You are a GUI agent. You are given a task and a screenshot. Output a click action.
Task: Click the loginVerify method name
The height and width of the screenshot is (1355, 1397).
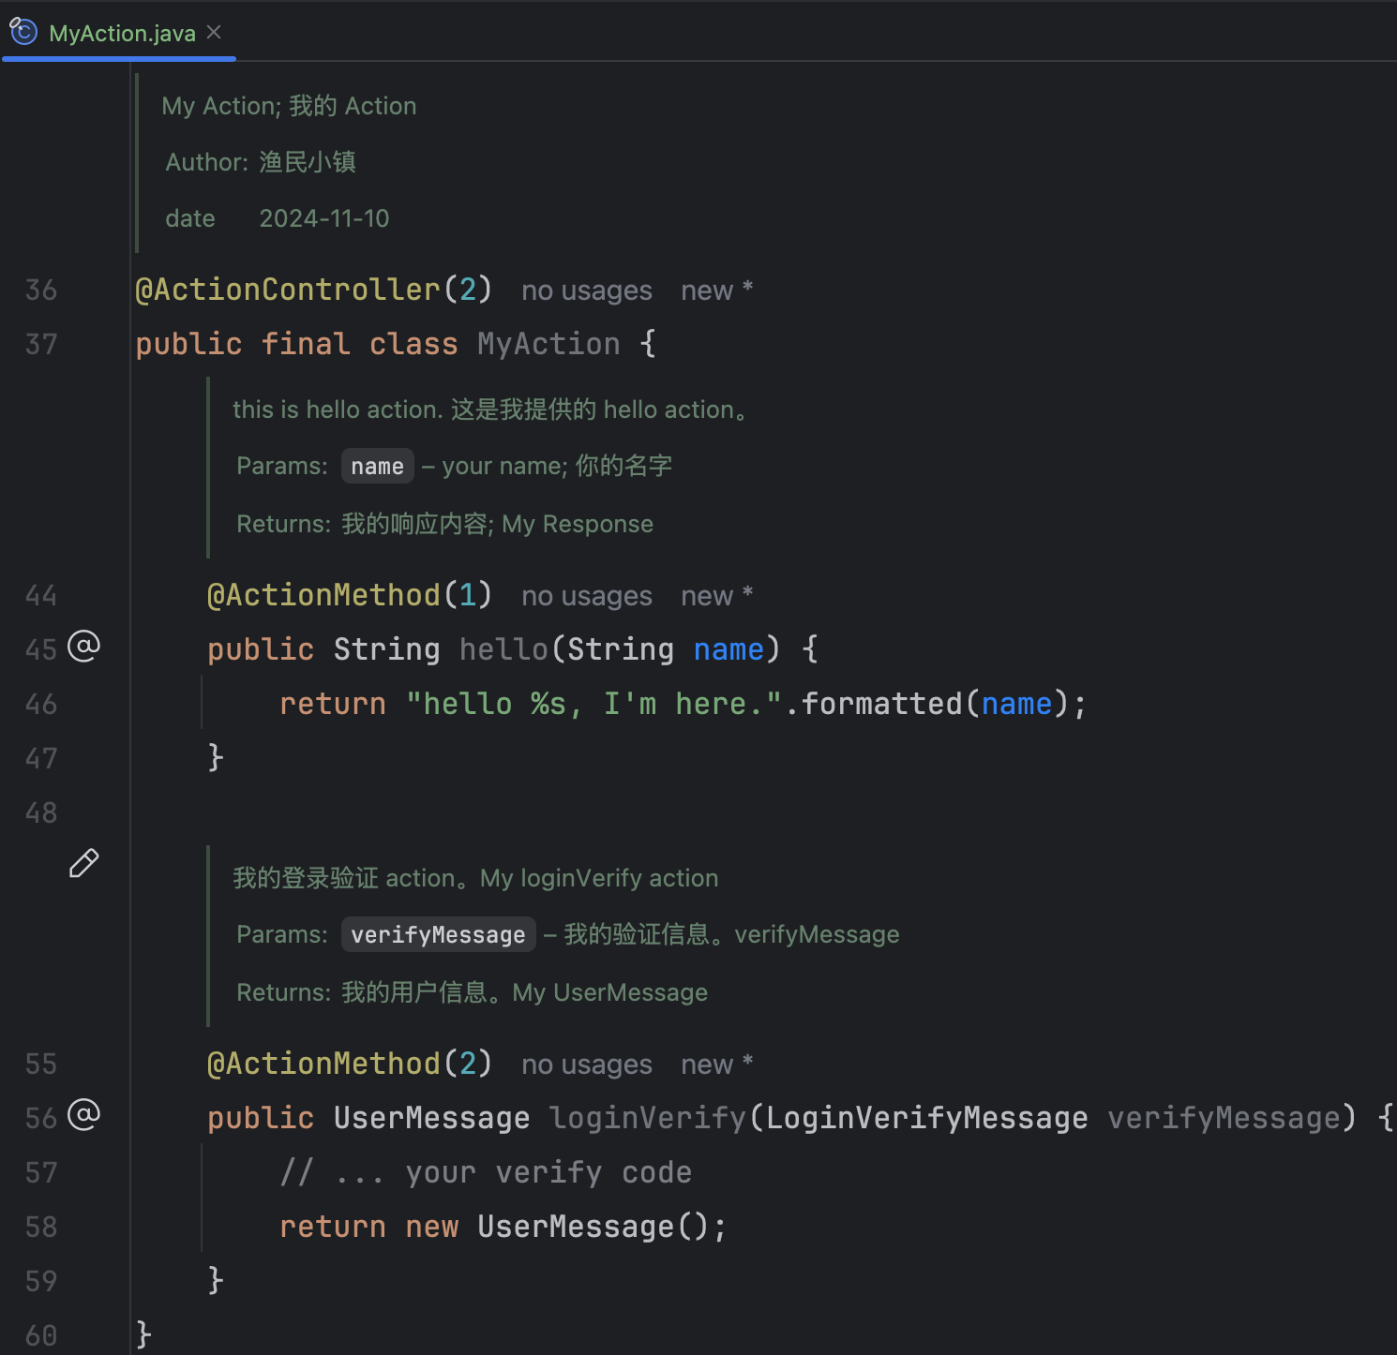[x=647, y=1118]
